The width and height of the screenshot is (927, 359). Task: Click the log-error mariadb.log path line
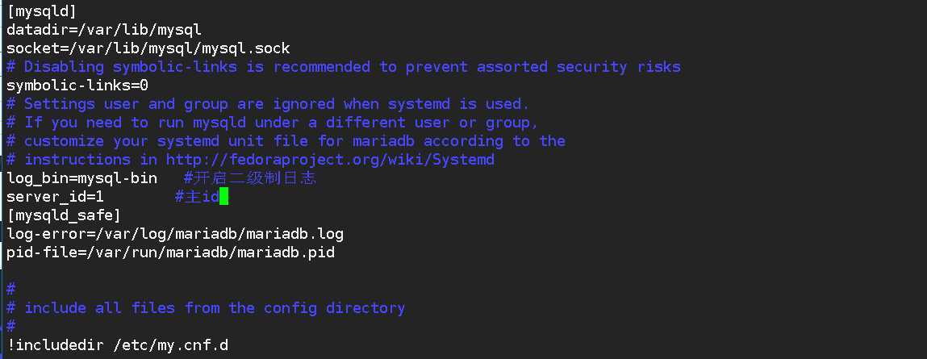175,234
